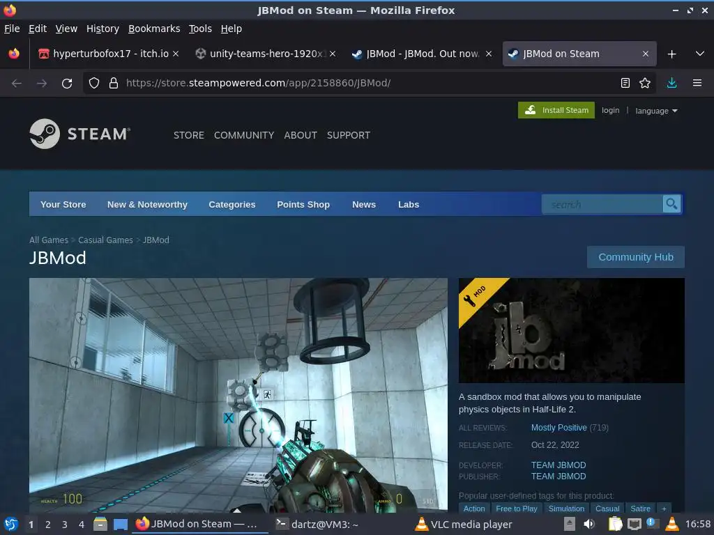The image size is (714, 535).
Task: Click the jbmod header capsule image
Action: click(x=572, y=330)
